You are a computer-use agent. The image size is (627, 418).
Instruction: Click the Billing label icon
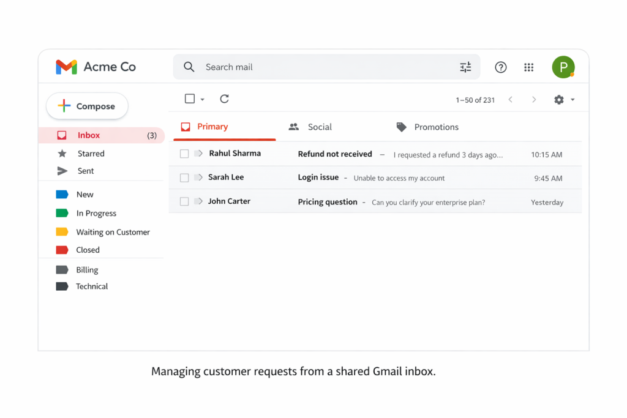(x=61, y=269)
